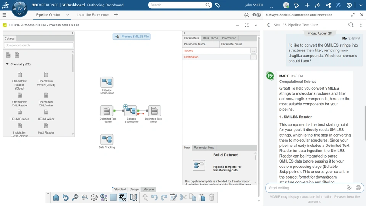The image size is (366, 206).
Task: Expand top bar chevron at far right
Action: coord(361,5)
